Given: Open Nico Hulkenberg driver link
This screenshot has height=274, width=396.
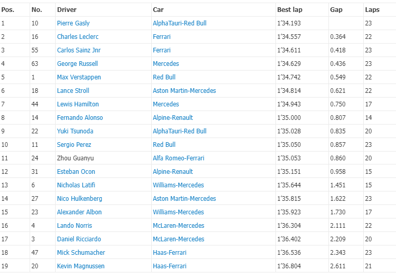Looking at the screenshot, I should pyautogui.click(x=80, y=199).
